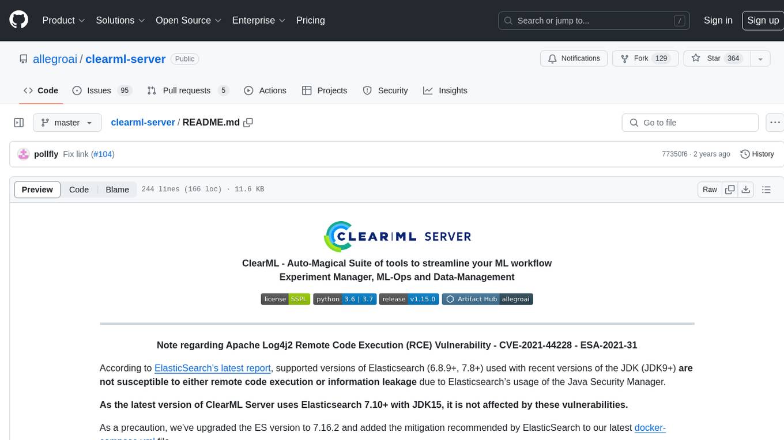Expand the Product menu
784x440 pixels.
63,20
